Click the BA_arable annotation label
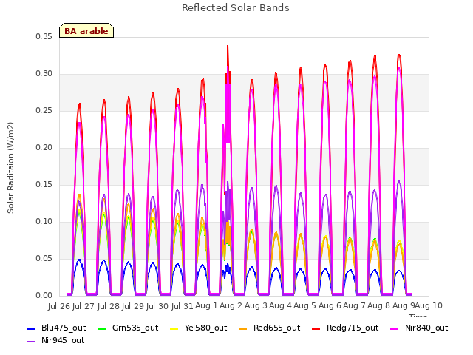Screen dimensions: 473x355 (86, 31)
